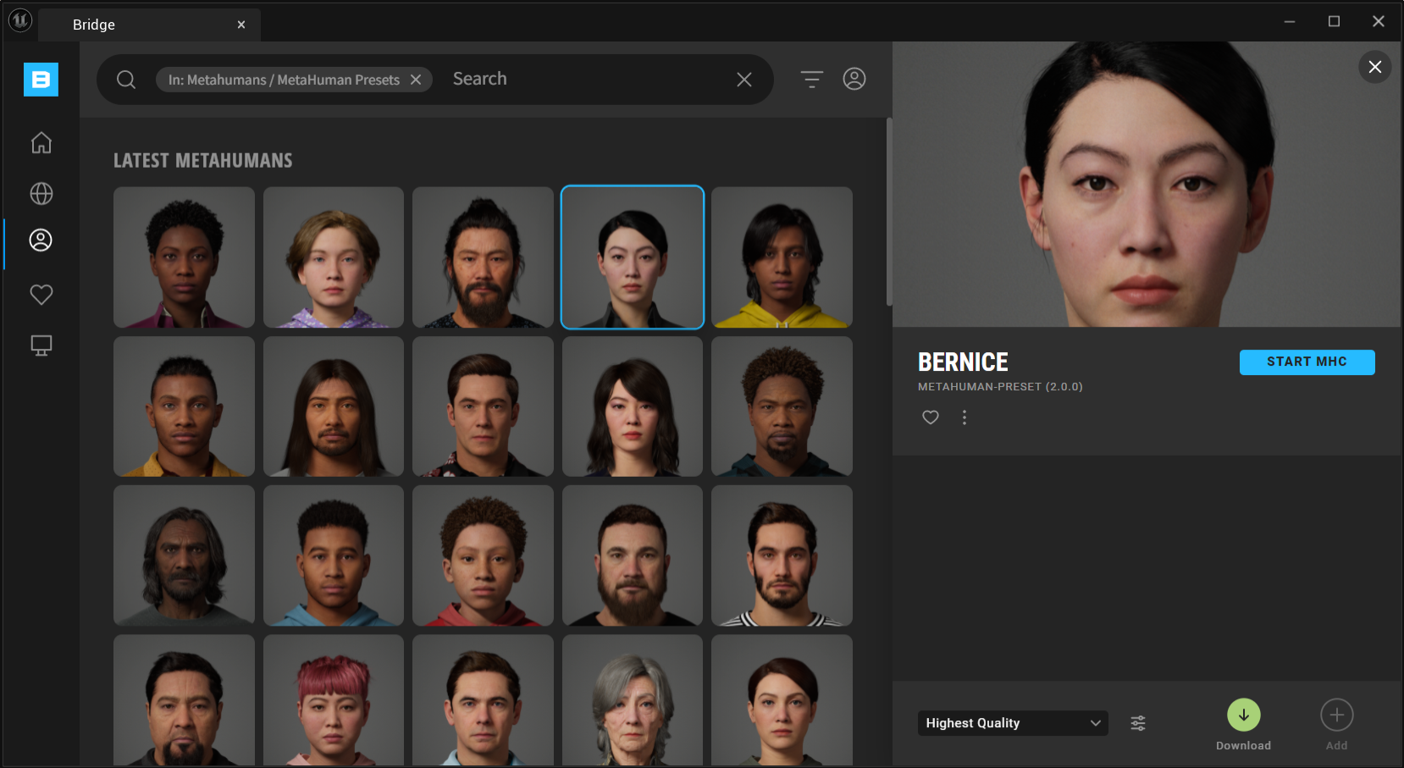Open the globe collections icon in sidebar
Image resolution: width=1404 pixels, height=768 pixels.
tap(41, 194)
